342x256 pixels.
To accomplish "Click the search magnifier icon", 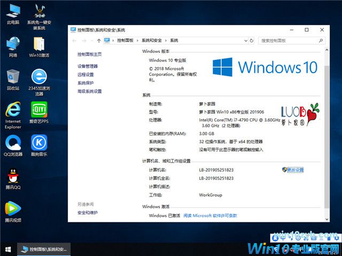I will pos(321,41).
